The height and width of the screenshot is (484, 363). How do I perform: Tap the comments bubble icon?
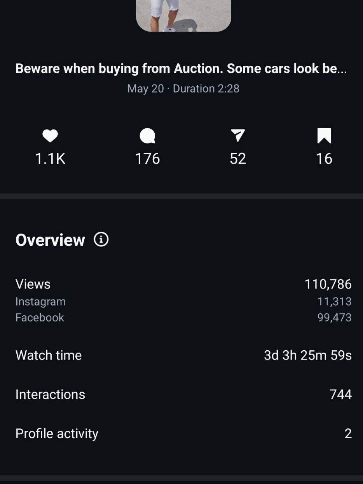click(147, 136)
